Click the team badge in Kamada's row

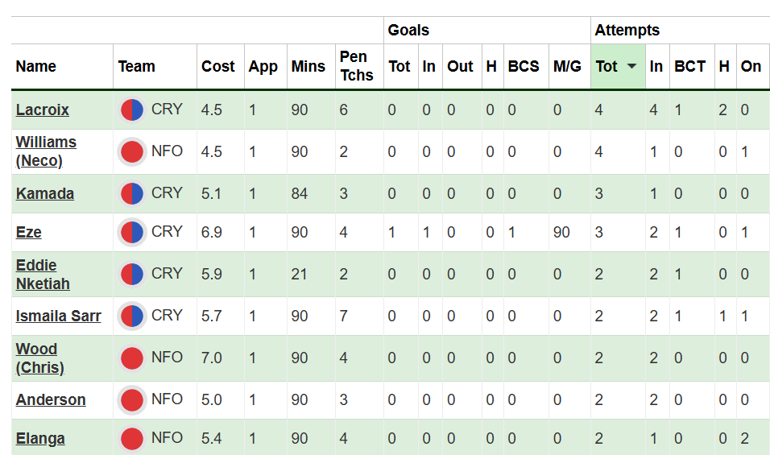point(131,194)
